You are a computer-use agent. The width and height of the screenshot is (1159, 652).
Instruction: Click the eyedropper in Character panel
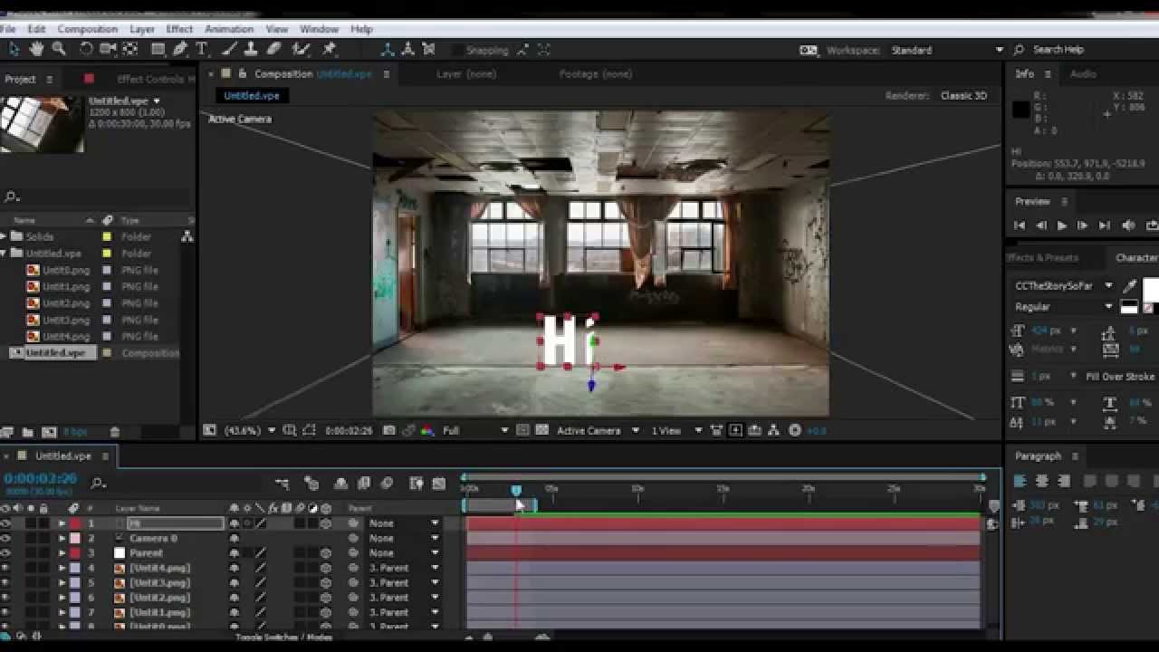[x=1129, y=286]
